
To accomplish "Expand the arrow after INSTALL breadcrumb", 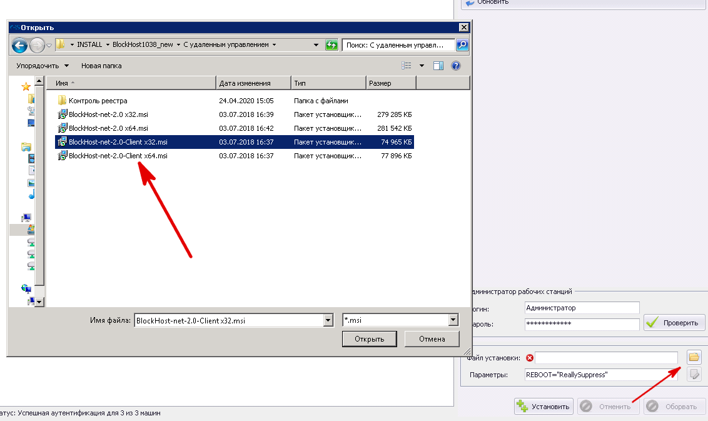I will [x=108, y=44].
